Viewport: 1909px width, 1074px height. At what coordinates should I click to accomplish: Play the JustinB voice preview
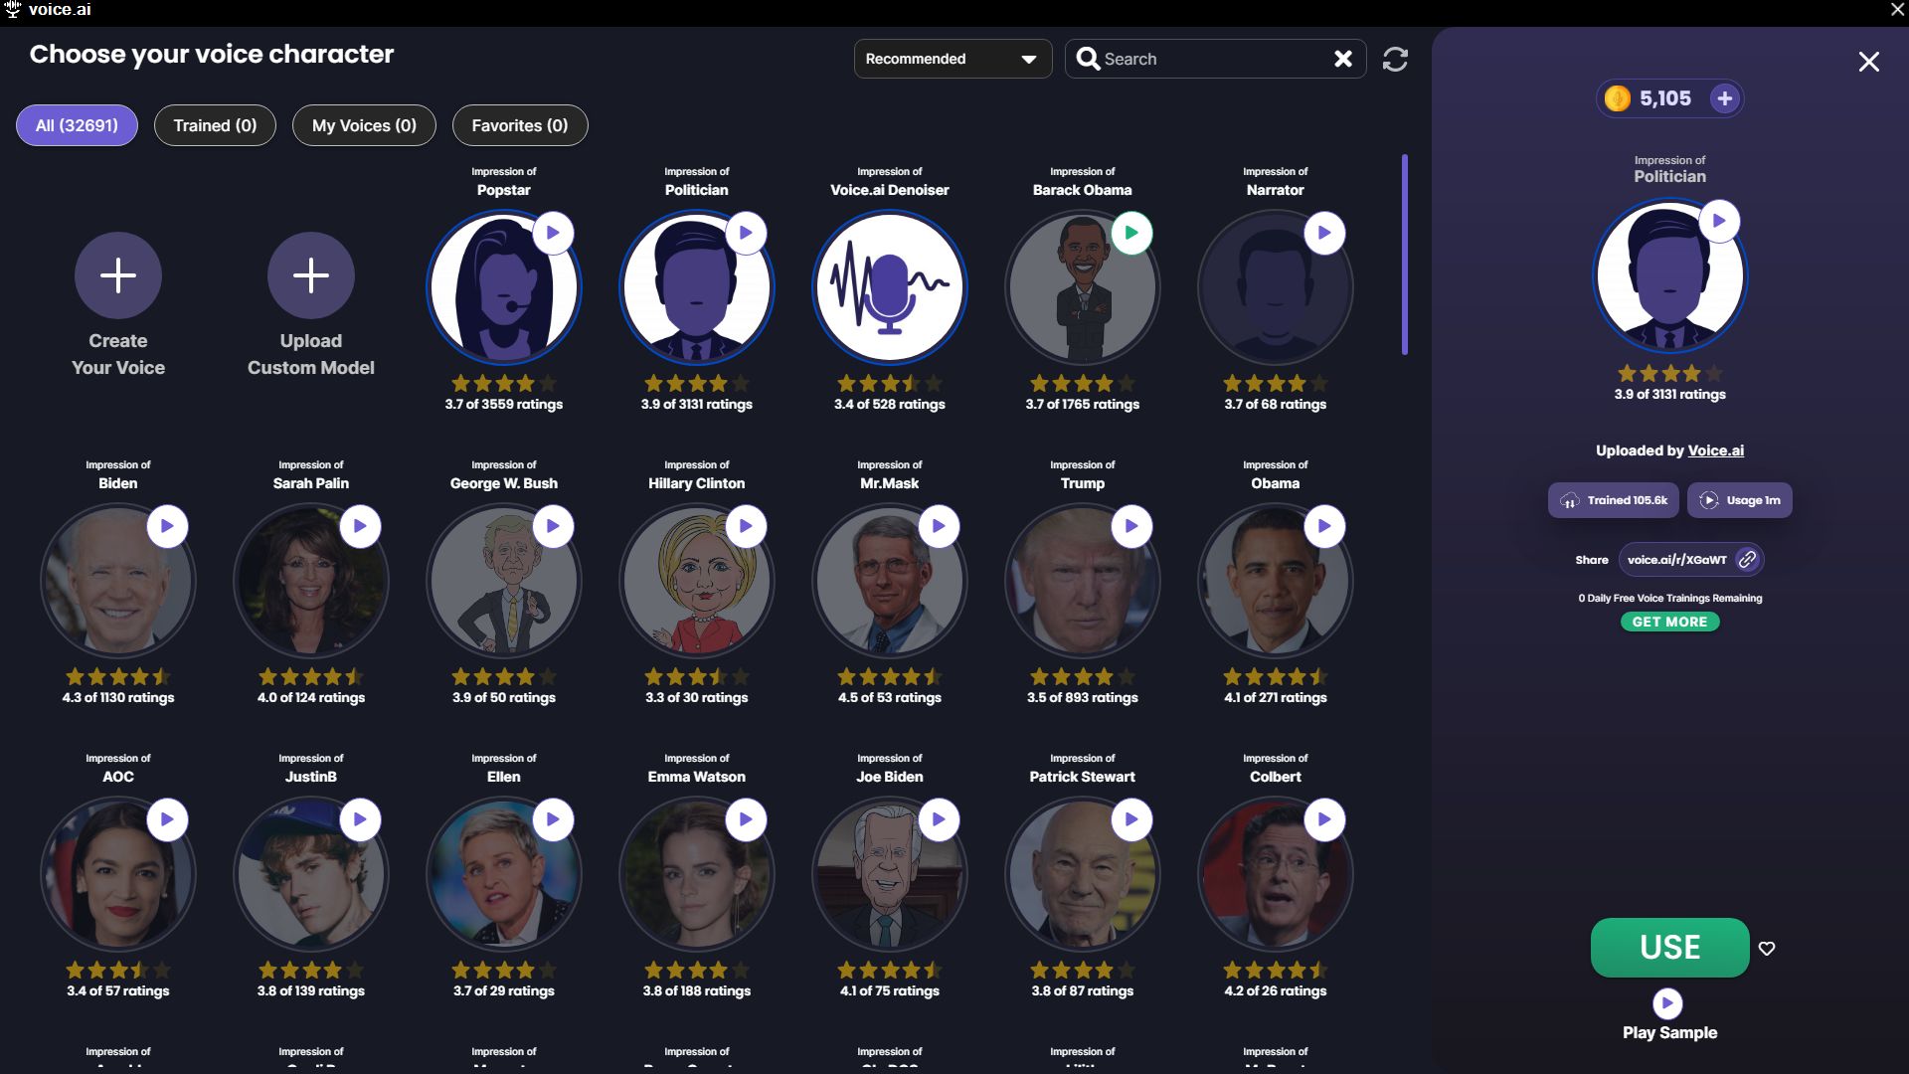tap(360, 819)
